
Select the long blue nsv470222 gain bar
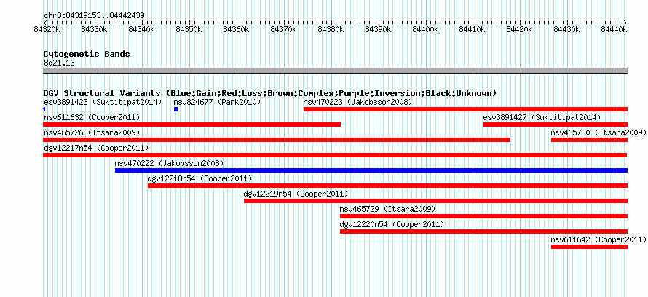click(371, 170)
